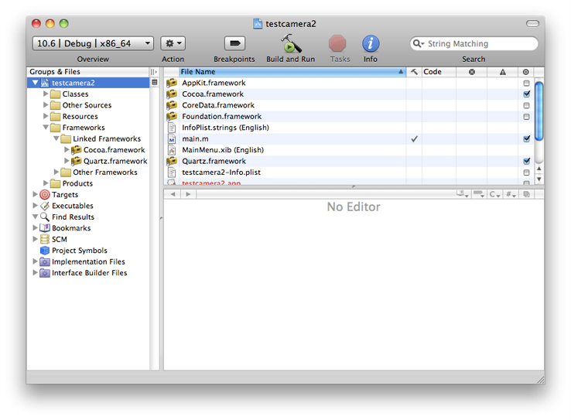Select Quartz.framework in the file list
This screenshot has width=571, height=420.
coord(214,162)
